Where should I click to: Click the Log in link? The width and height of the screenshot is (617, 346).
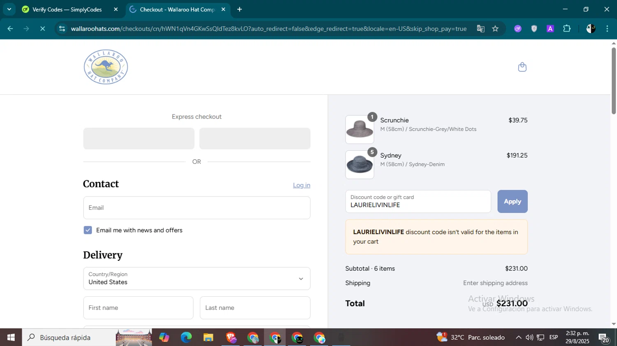tap(302, 185)
